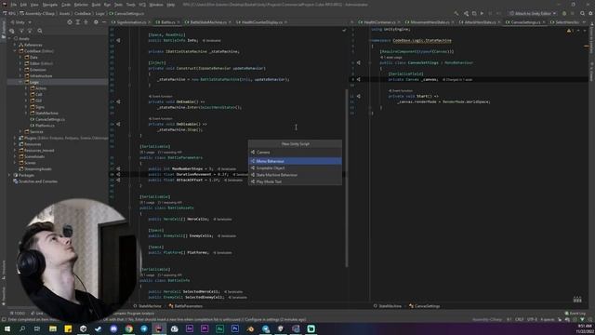Select the StreamingAssets folder
This screenshot has width=595, height=335.
tap(35, 169)
